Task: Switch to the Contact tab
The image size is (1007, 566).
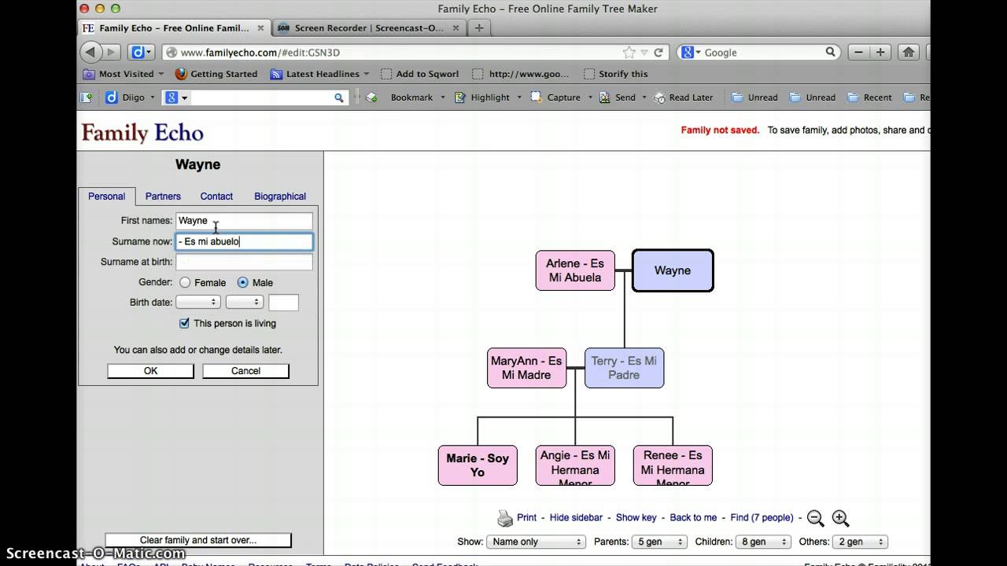Action: 216,197
